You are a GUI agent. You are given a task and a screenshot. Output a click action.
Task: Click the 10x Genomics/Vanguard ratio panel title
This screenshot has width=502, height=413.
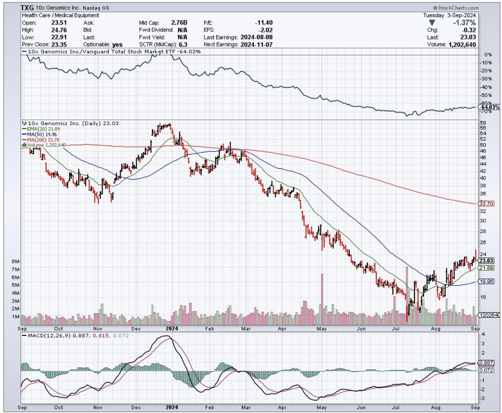pos(113,51)
